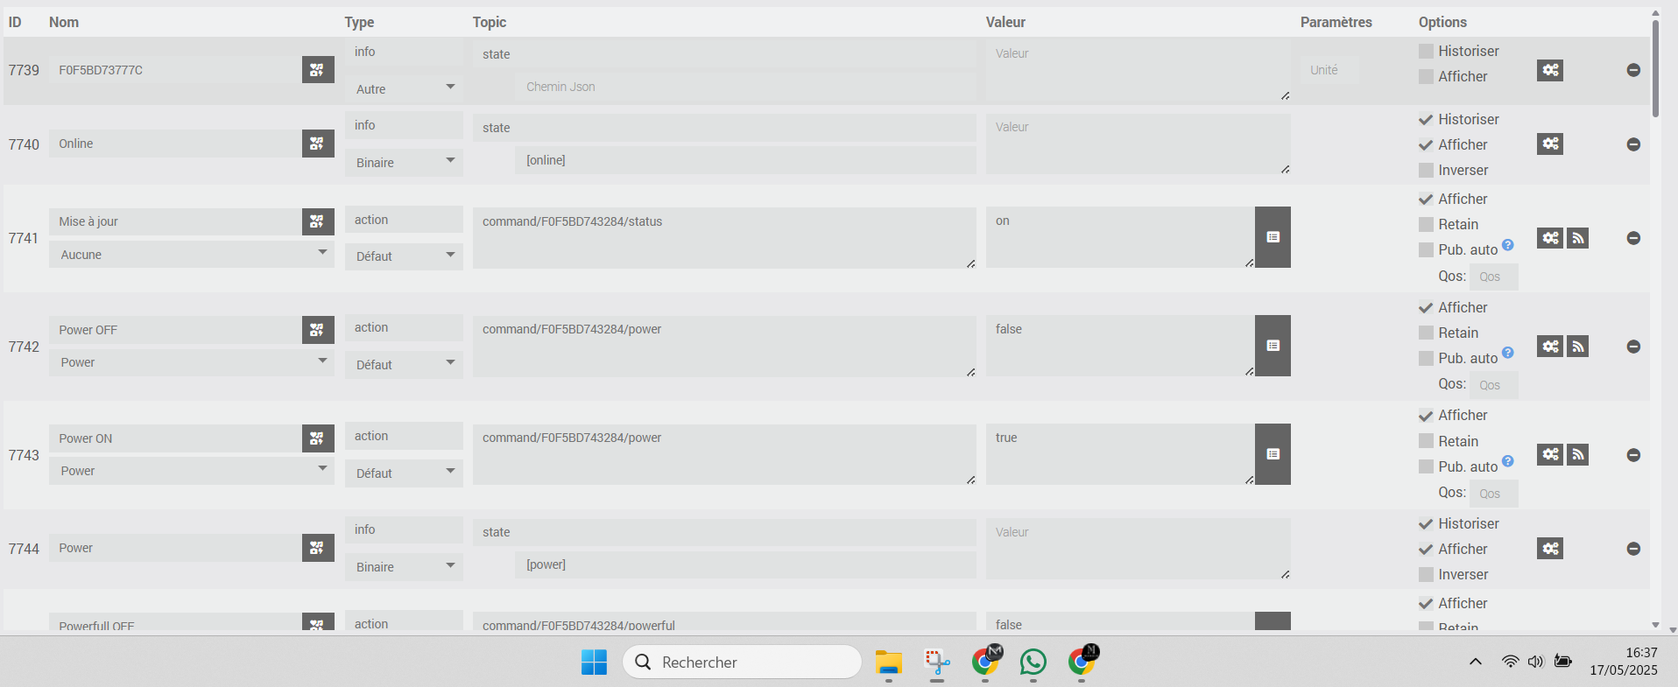This screenshot has height=687, width=1678.
Task: Open icon chooser for the Online command
Action: click(x=318, y=144)
